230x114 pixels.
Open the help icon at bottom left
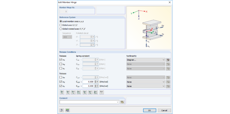pyautogui.click(x=62, y=110)
